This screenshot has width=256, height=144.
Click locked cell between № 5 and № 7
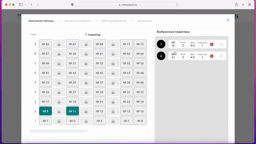[113, 121]
